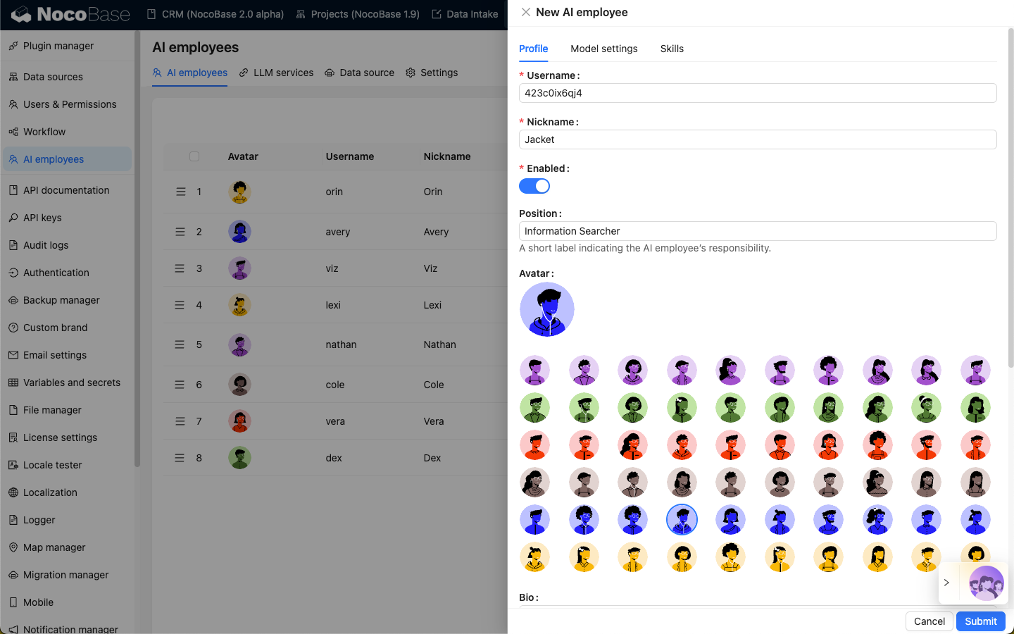1014x634 pixels.
Task: Open the CRM (NocoBase 2.0 alpha) menu item
Action: tap(215, 14)
